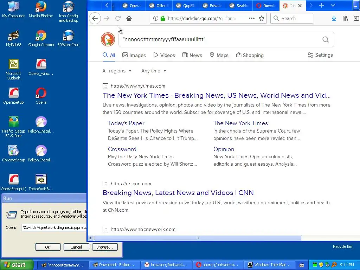This screenshot has height=270, width=360.
Task: Open page actions three-dot menu
Action: click(x=252, y=18)
